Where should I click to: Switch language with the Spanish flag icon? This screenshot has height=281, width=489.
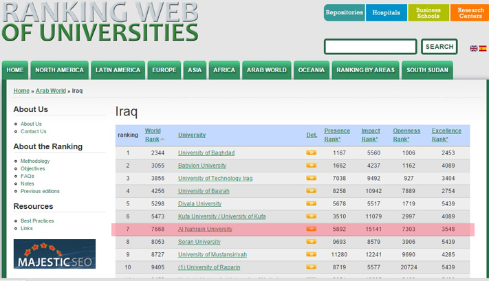(x=482, y=48)
